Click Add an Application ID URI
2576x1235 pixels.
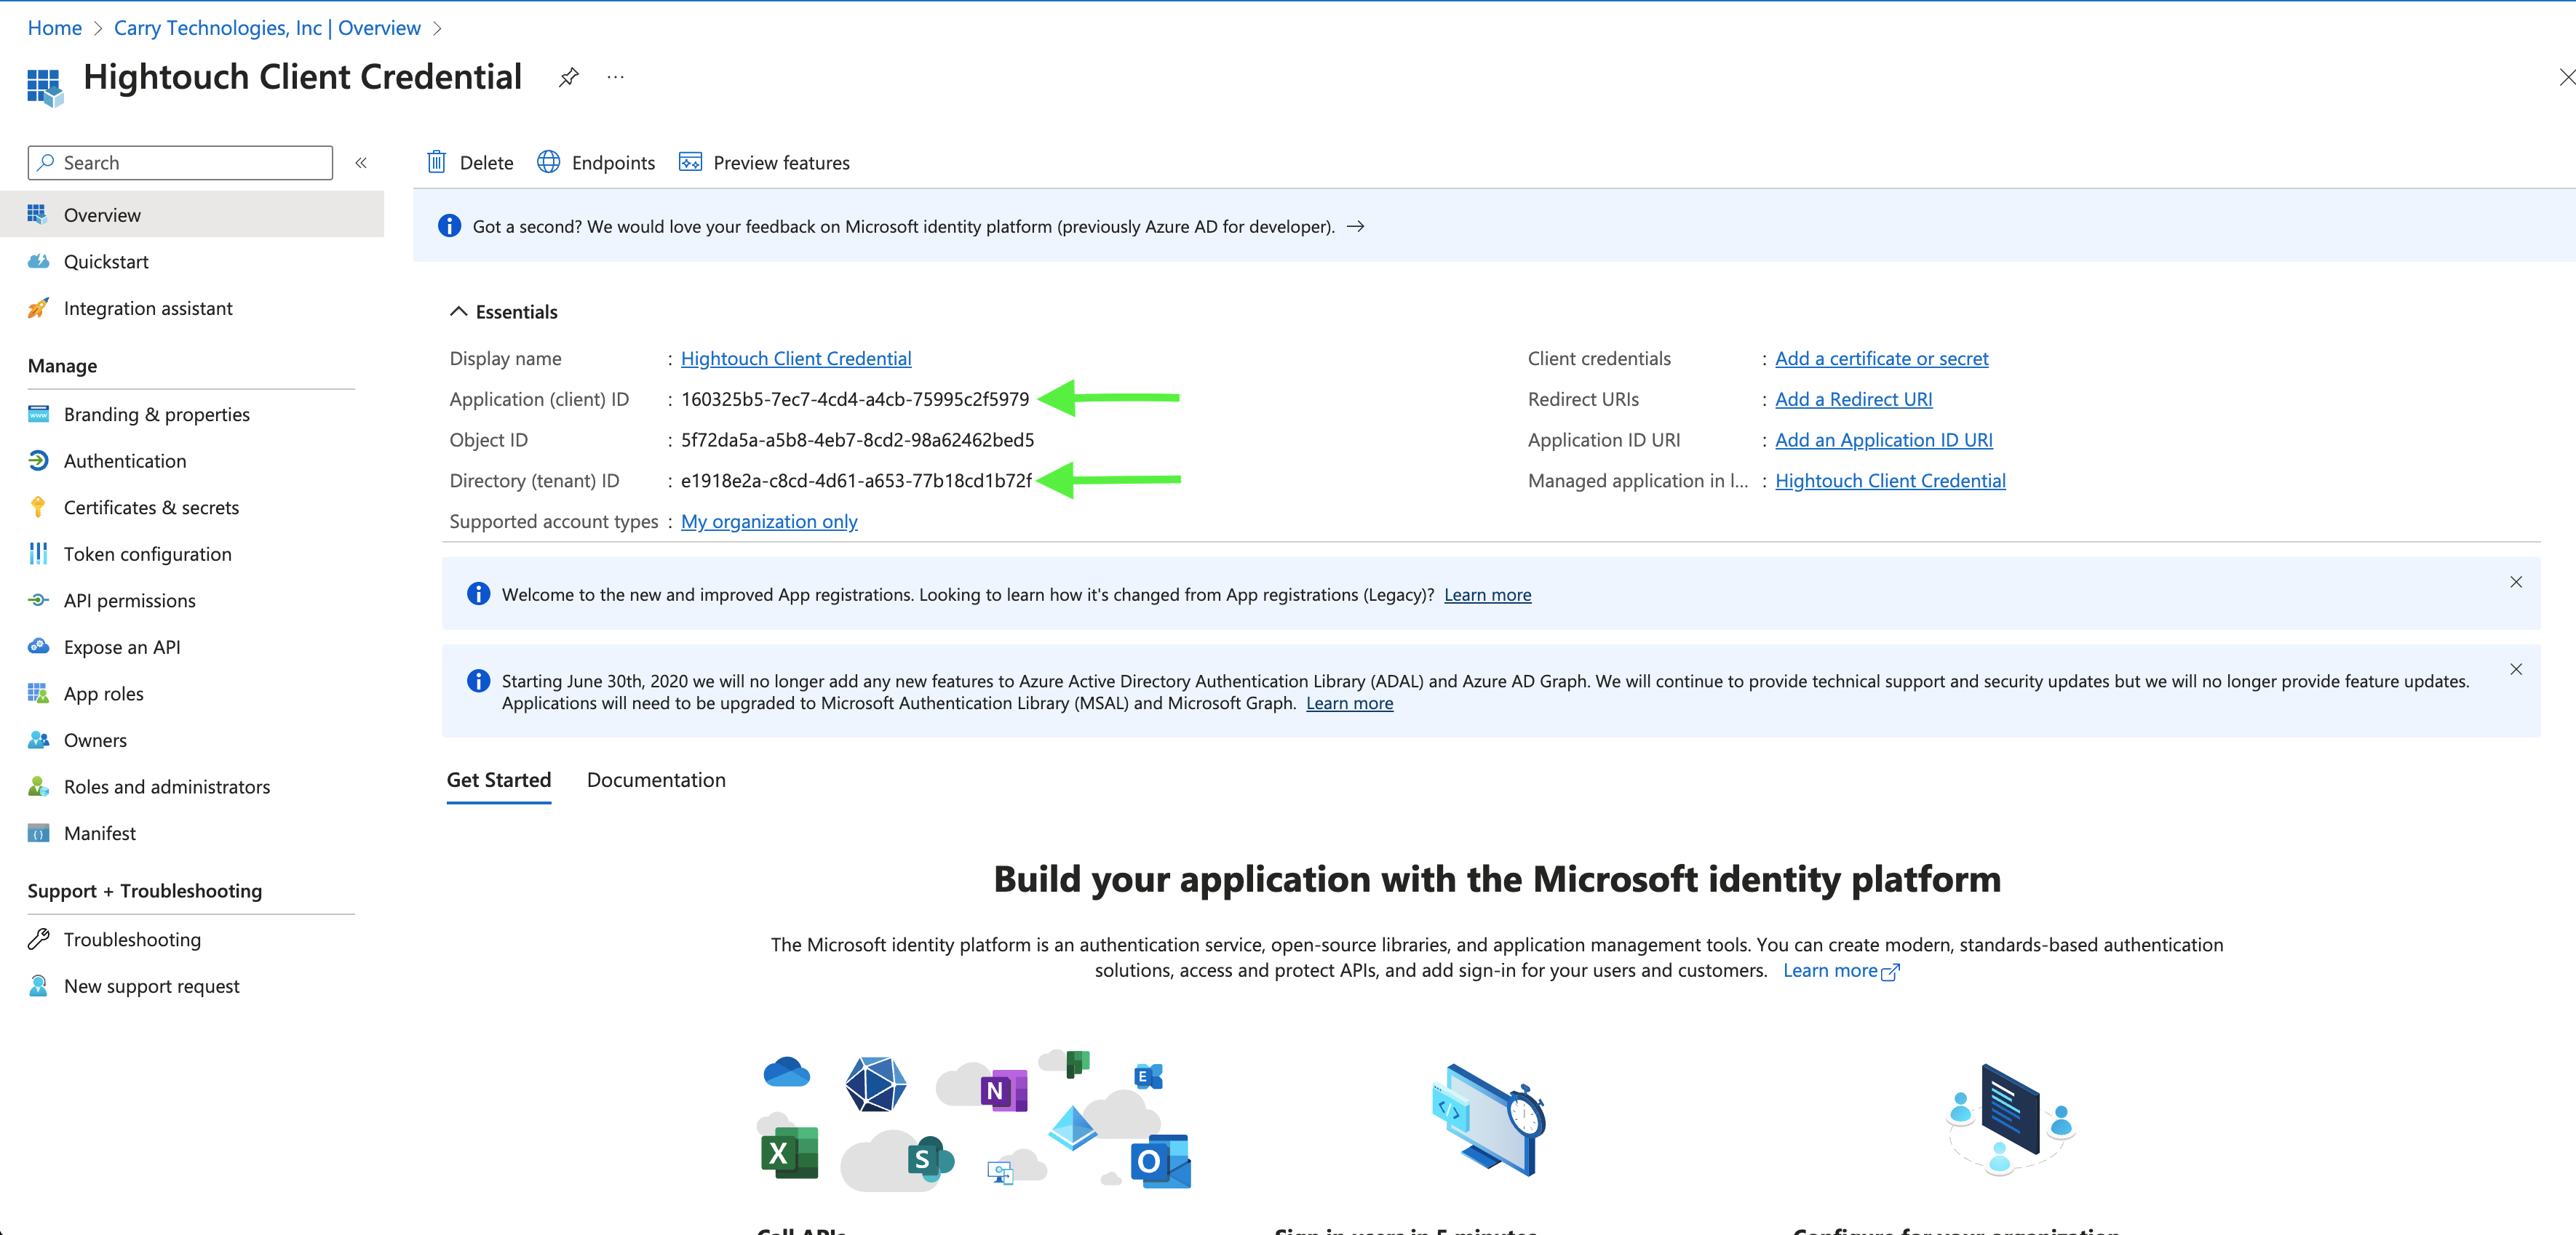click(1883, 439)
